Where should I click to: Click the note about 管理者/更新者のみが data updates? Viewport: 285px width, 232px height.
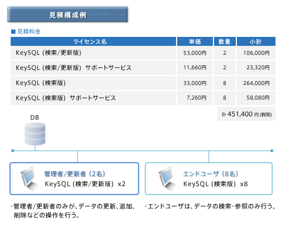click(x=73, y=211)
